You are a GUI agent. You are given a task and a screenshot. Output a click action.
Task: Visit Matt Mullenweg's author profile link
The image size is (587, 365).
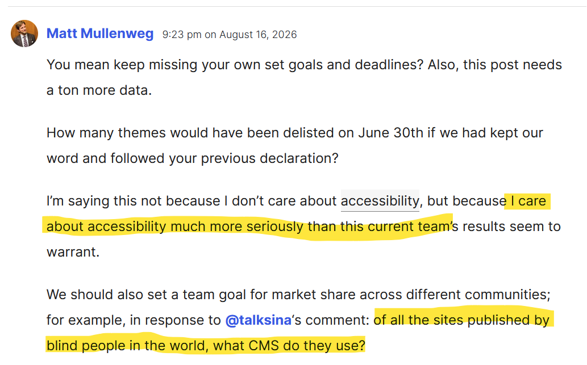pyautogui.click(x=100, y=33)
